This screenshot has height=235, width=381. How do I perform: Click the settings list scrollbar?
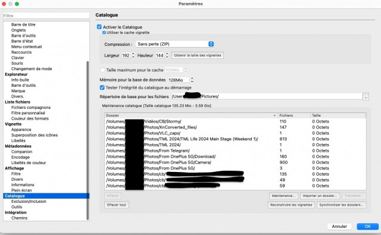(88, 140)
